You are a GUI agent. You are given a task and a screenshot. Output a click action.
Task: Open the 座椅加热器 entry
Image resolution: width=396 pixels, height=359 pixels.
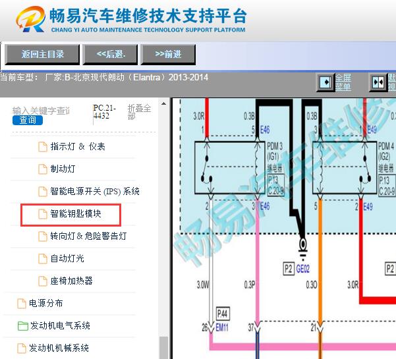pyautogui.click(x=71, y=281)
